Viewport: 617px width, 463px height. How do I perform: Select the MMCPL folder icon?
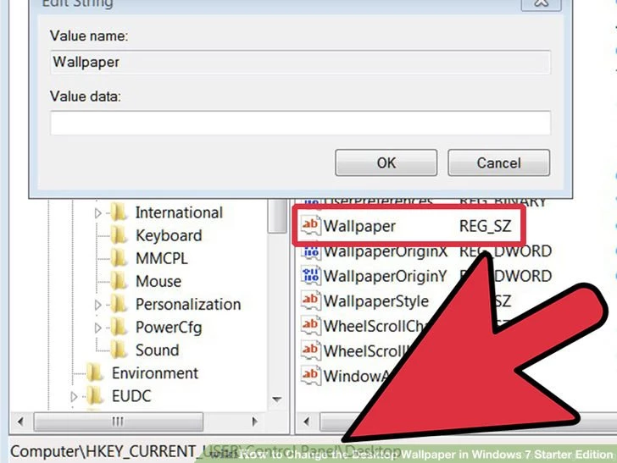click(x=119, y=258)
